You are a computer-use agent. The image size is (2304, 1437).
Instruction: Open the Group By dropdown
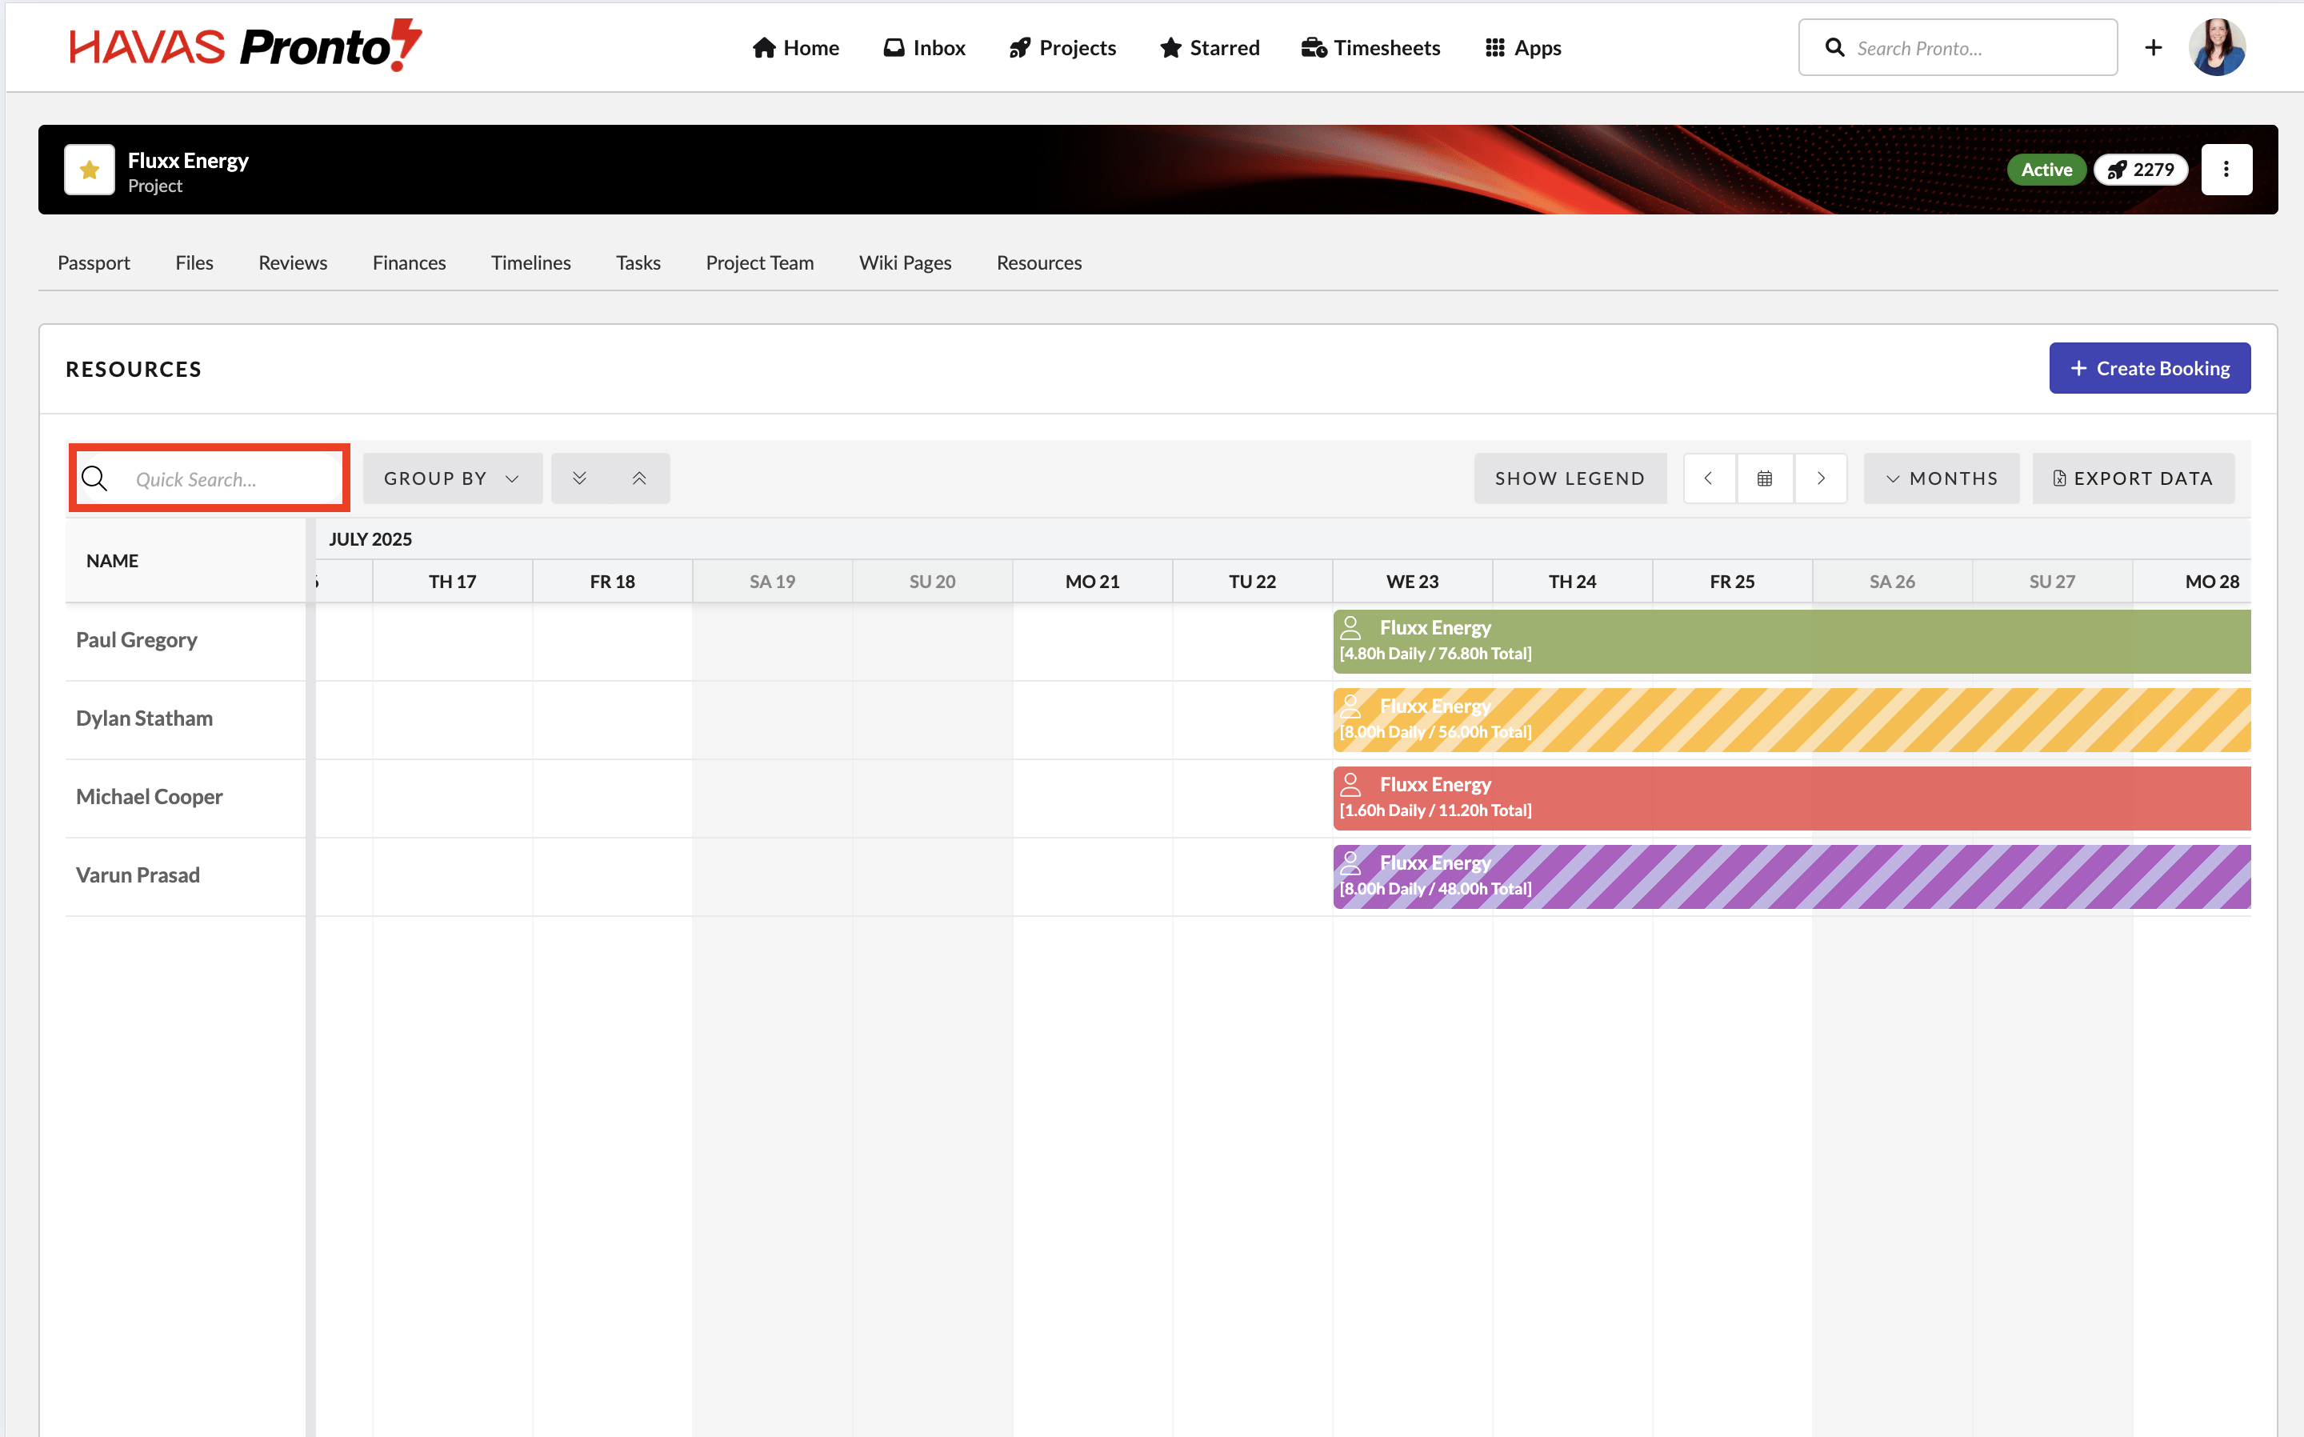(x=451, y=478)
